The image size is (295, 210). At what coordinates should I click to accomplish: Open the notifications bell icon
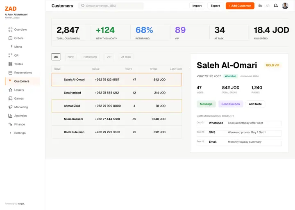[x=276, y=5]
